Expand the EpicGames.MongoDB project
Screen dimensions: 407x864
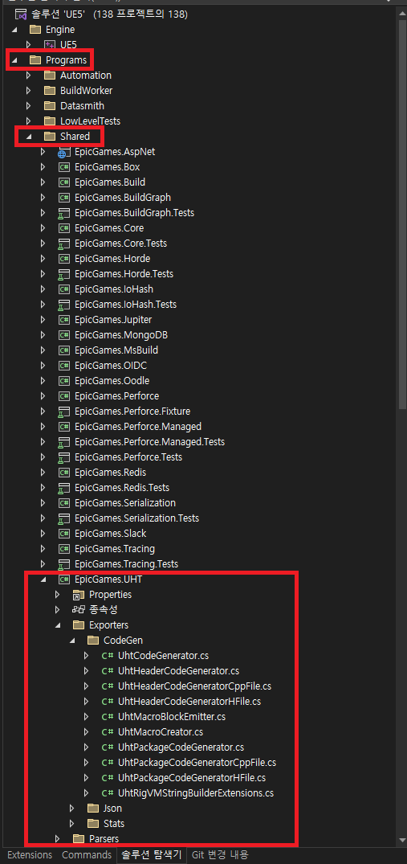pyautogui.click(x=43, y=335)
